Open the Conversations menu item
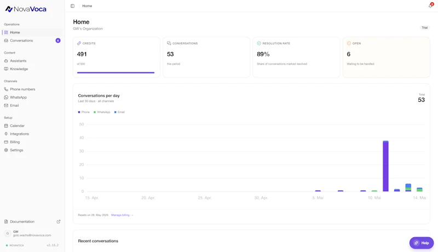This screenshot has width=438, height=252. click(x=32, y=41)
